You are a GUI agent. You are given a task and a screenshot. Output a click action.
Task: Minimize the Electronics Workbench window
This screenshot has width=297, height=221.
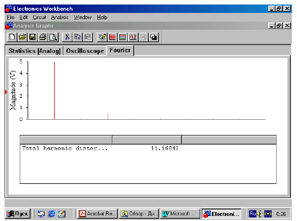272,8
